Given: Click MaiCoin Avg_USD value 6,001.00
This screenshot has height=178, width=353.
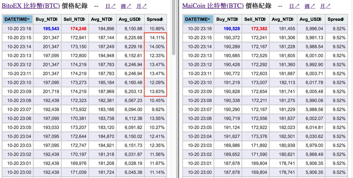Looking at the screenshot, I should click(314, 56).
